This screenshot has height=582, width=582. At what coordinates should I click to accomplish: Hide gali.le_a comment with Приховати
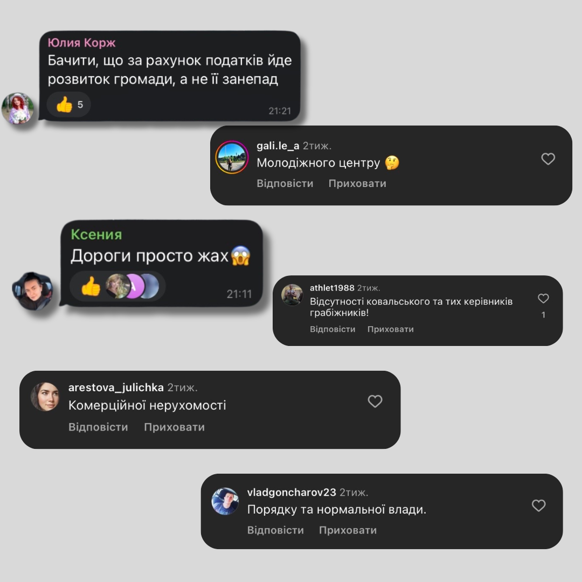click(x=357, y=183)
